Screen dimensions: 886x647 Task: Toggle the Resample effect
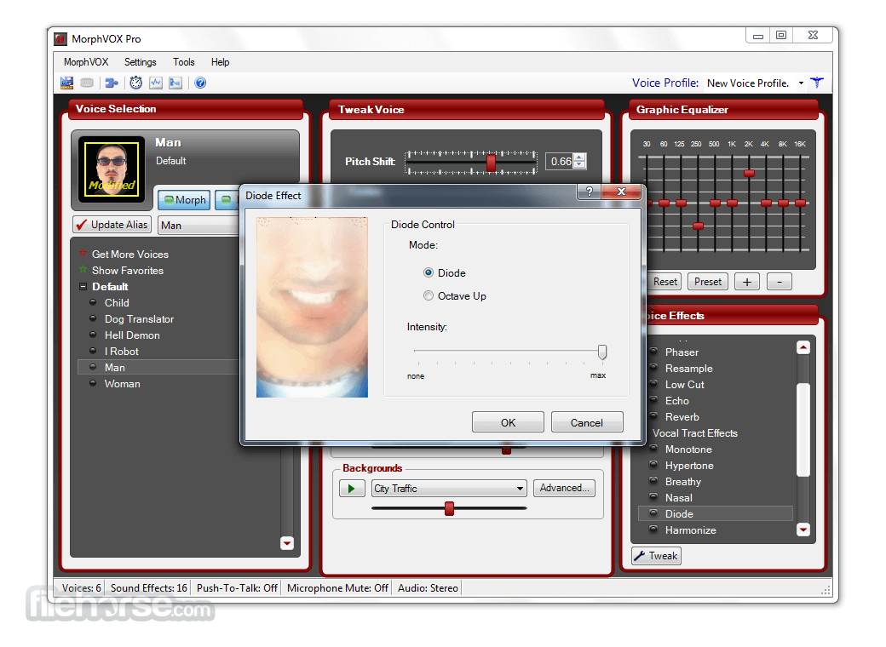coord(653,368)
